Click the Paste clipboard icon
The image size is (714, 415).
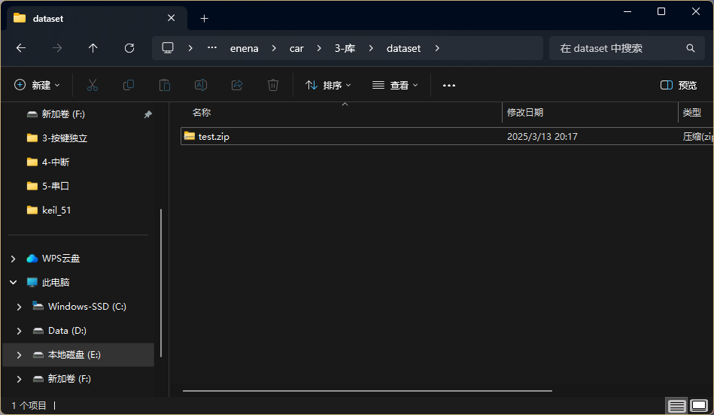pyautogui.click(x=165, y=85)
